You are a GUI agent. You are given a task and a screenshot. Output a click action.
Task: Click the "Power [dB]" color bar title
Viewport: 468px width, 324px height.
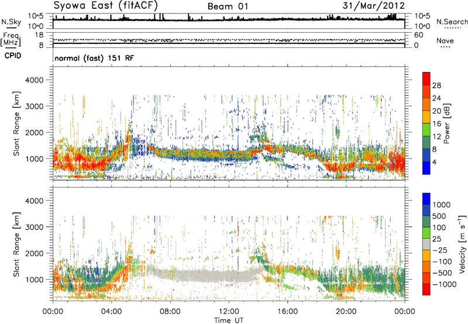click(x=446, y=123)
